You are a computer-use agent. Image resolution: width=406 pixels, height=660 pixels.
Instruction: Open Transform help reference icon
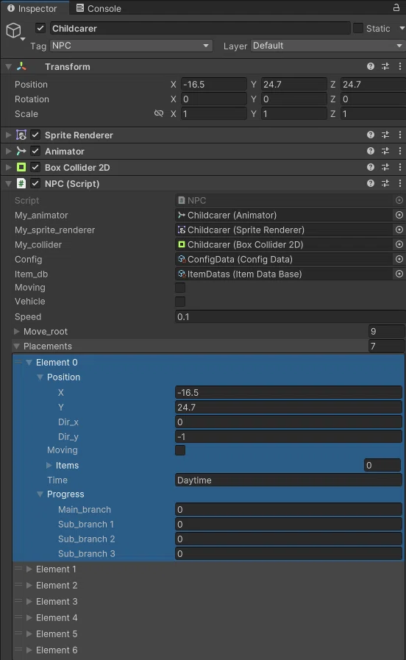coord(371,66)
